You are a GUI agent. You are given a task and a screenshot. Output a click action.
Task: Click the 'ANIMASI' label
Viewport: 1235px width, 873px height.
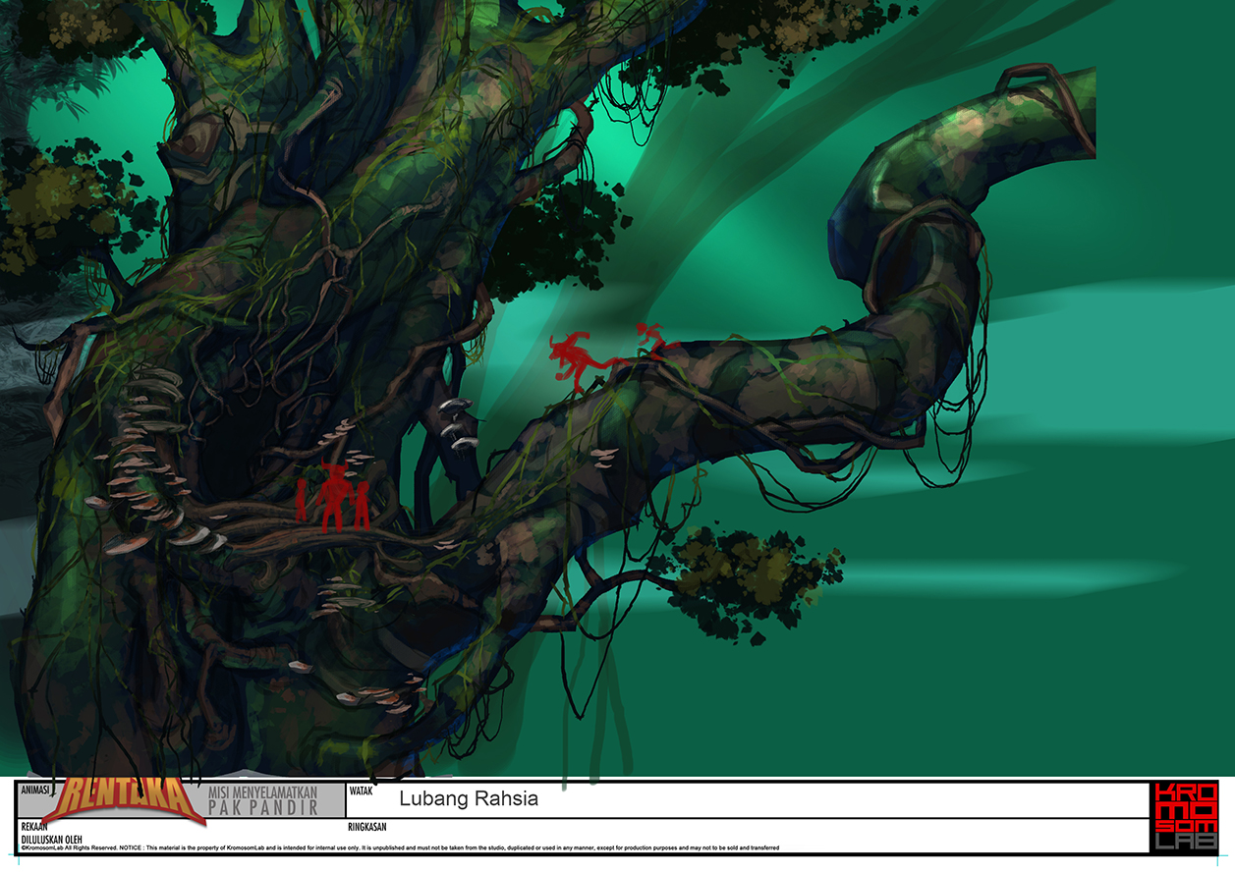coord(36,789)
